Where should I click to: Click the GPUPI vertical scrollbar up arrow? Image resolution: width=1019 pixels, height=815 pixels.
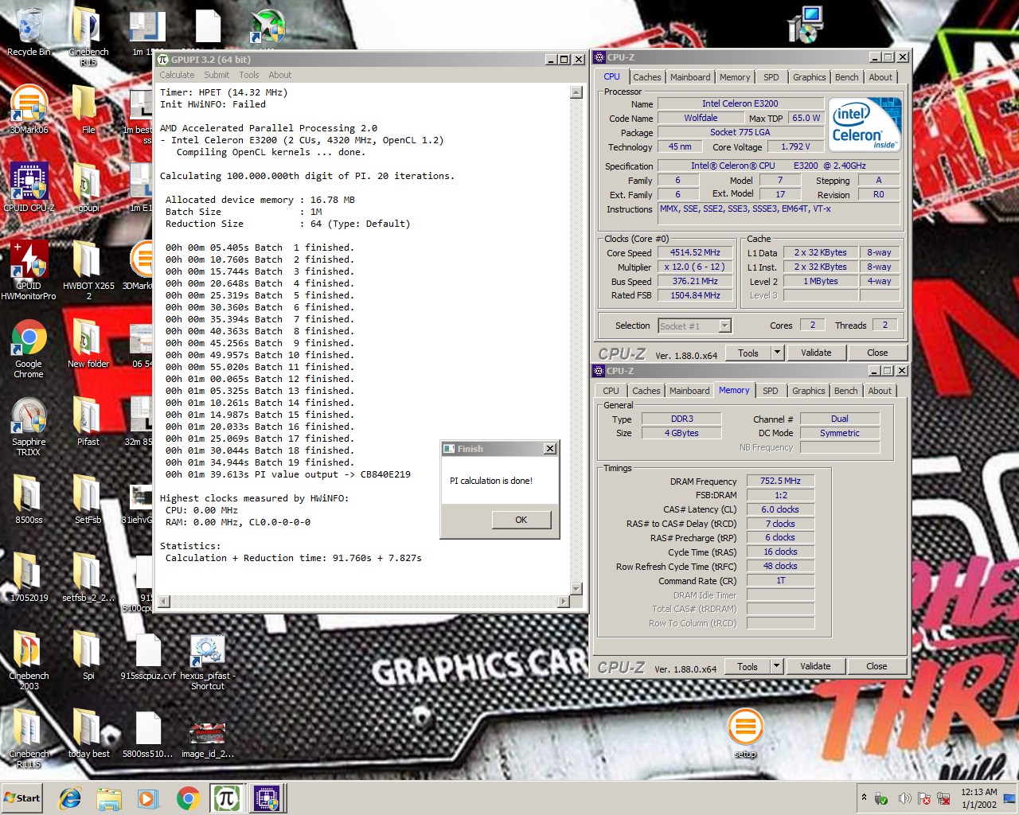(x=576, y=92)
